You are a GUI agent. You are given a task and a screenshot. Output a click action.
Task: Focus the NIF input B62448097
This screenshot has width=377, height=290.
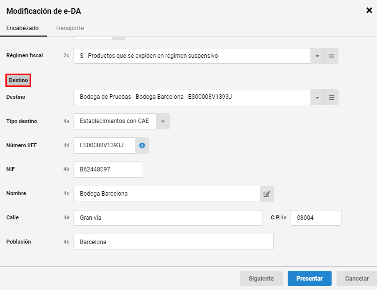tap(108, 169)
